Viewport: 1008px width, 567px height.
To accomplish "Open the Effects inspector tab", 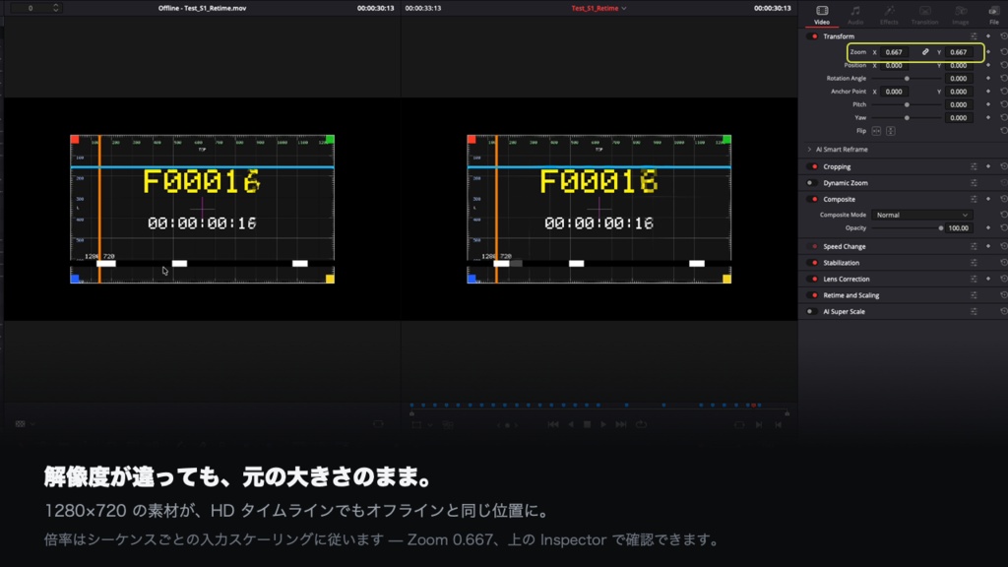I will pyautogui.click(x=889, y=14).
